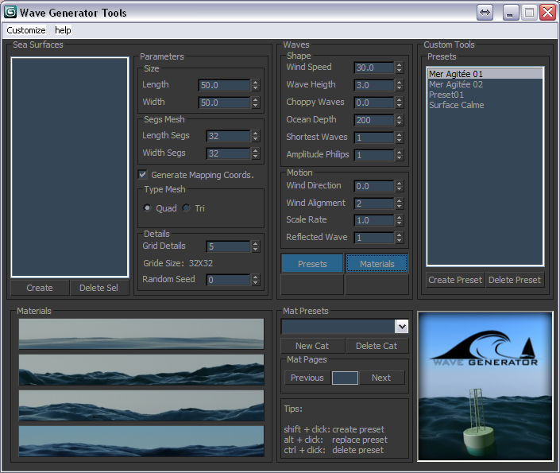Select the Tri mesh type radio button
Screen dimensions: 560x473
pos(187,207)
